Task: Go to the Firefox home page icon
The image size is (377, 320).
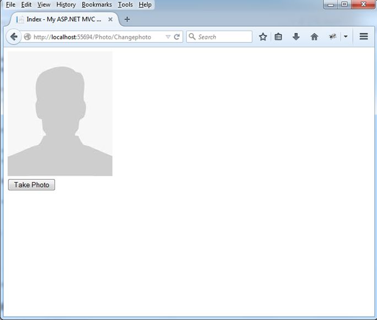Action: point(314,37)
